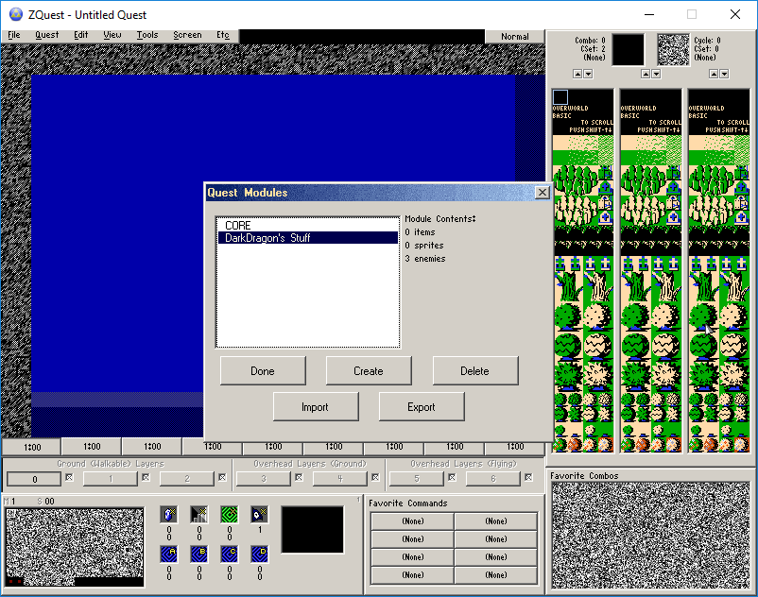Close the Quest Modules dialog with X
Viewport: 758px width, 597px height.
(x=543, y=193)
